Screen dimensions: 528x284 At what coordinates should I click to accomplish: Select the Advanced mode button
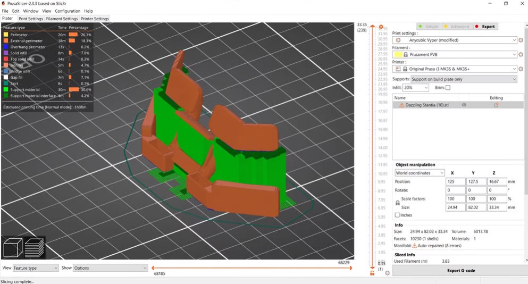pos(457,27)
